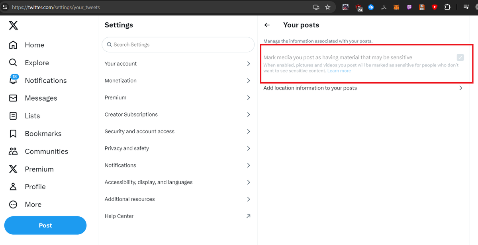Click the site information icon beside URL
The image size is (478, 245).
coord(5,7)
